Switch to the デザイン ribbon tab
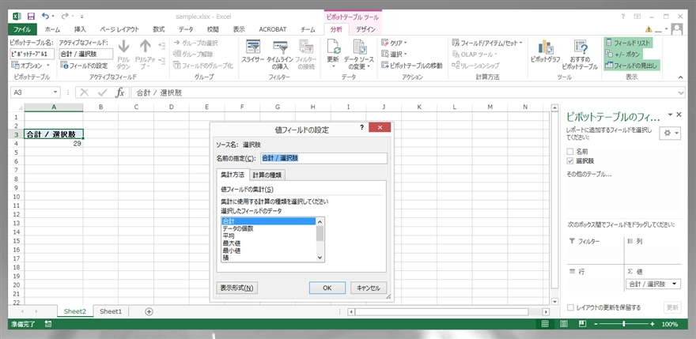The width and height of the screenshot is (696, 339). (365, 29)
